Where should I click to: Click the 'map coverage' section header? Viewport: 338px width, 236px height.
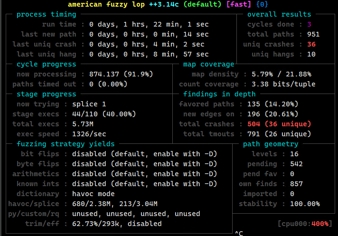(x=209, y=64)
